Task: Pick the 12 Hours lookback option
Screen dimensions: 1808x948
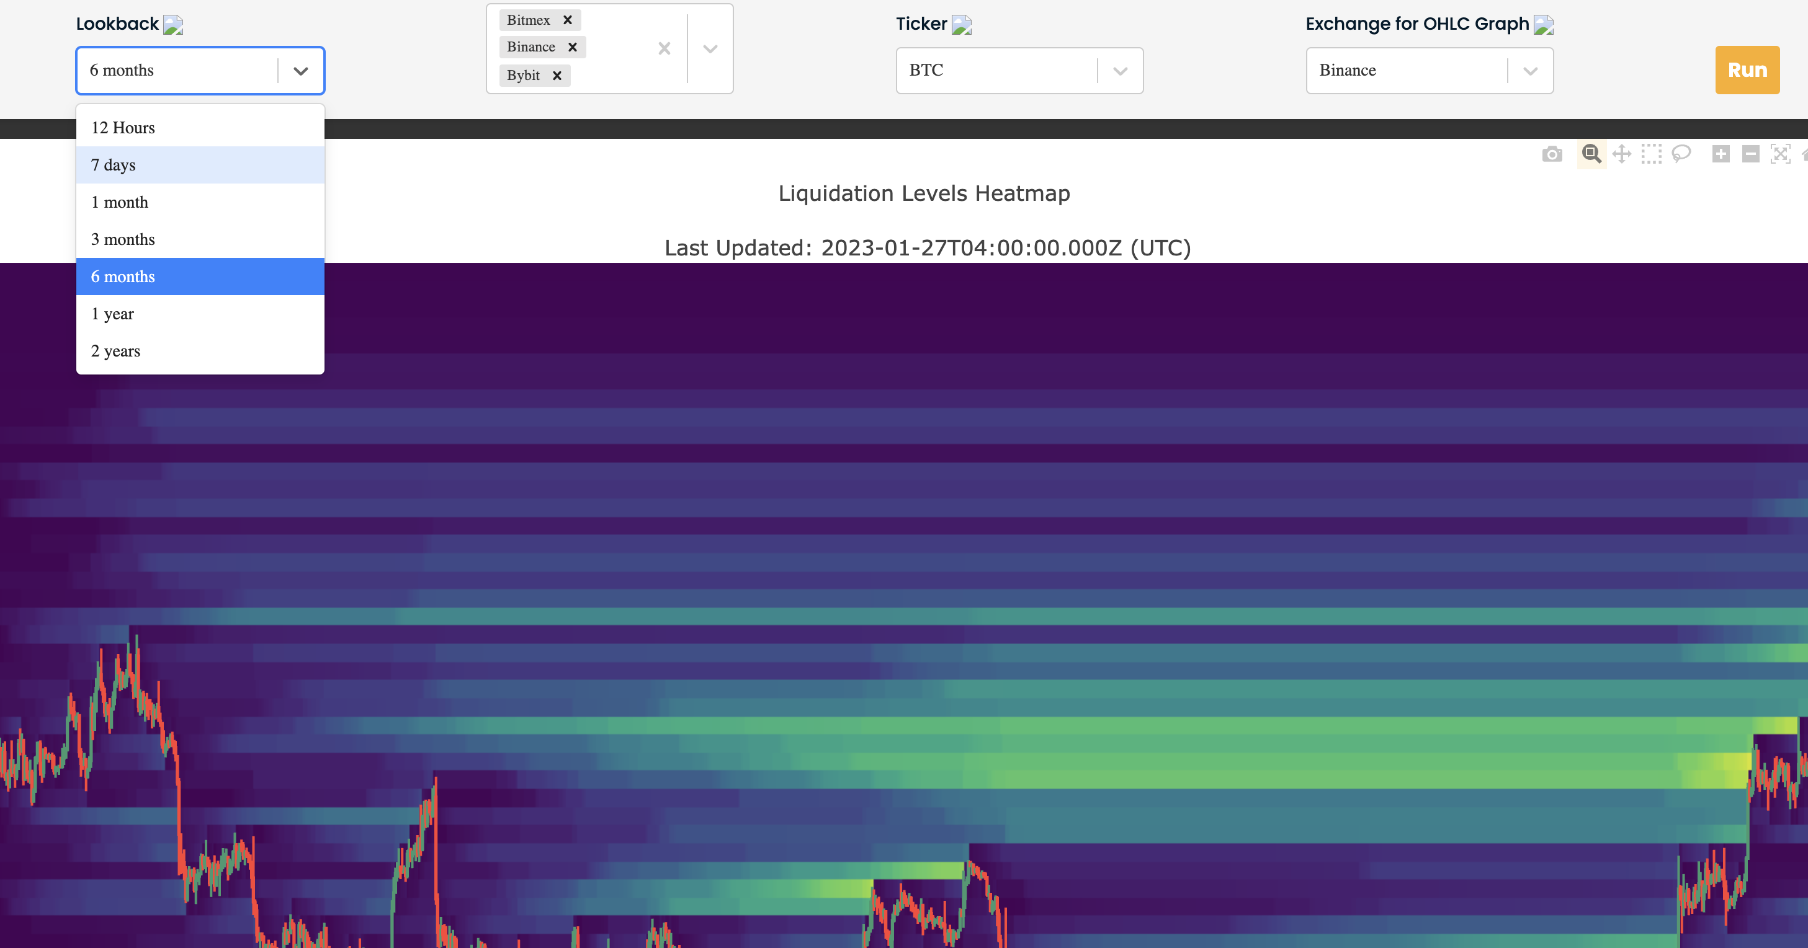Action: coord(200,128)
